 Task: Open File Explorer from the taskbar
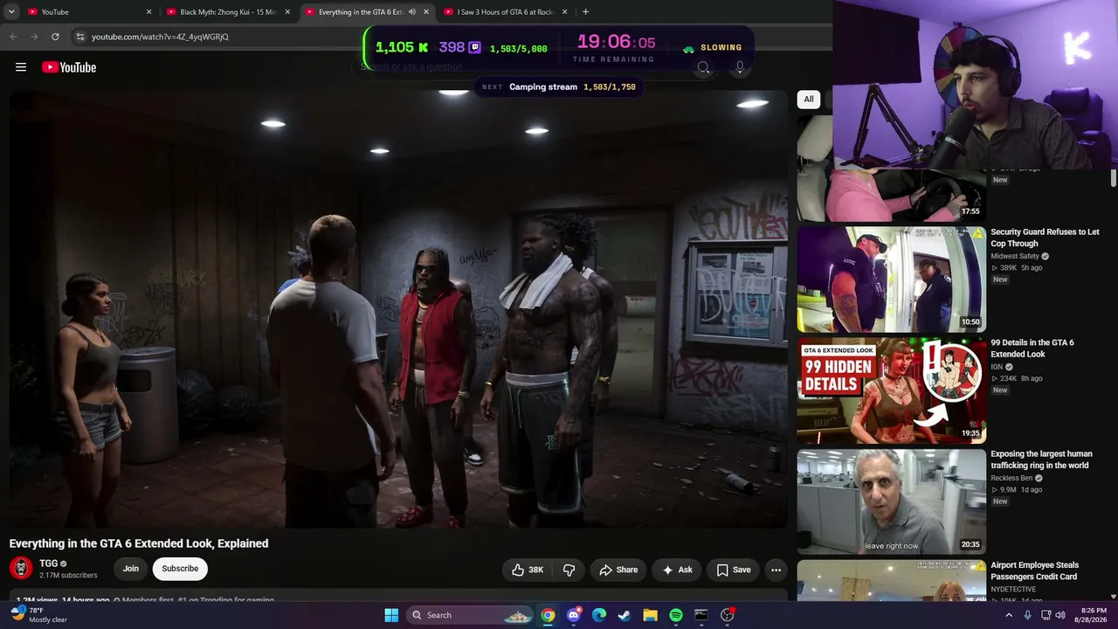click(x=650, y=615)
